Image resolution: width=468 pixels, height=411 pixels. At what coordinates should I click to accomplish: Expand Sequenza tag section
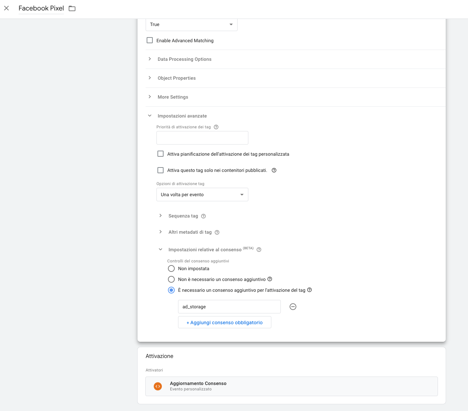[161, 215]
